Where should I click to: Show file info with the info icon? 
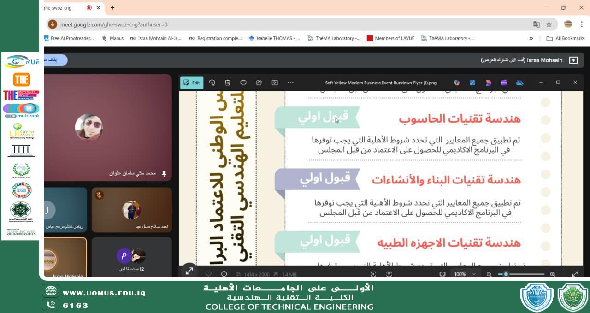[224, 274]
